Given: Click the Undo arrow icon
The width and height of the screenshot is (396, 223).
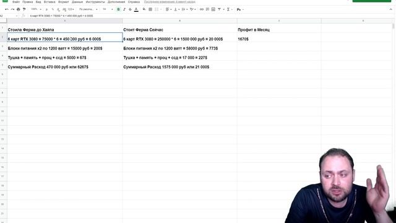Looking at the screenshot, I should pyautogui.click(x=7, y=9).
